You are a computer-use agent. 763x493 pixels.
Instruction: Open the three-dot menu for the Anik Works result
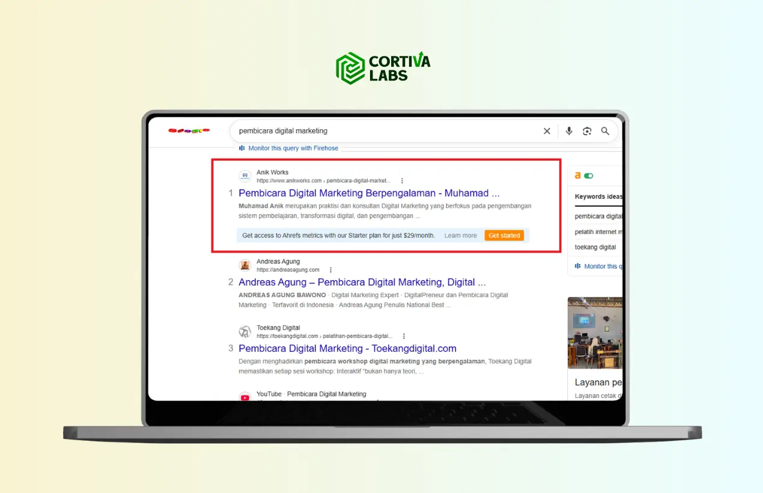click(x=402, y=180)
